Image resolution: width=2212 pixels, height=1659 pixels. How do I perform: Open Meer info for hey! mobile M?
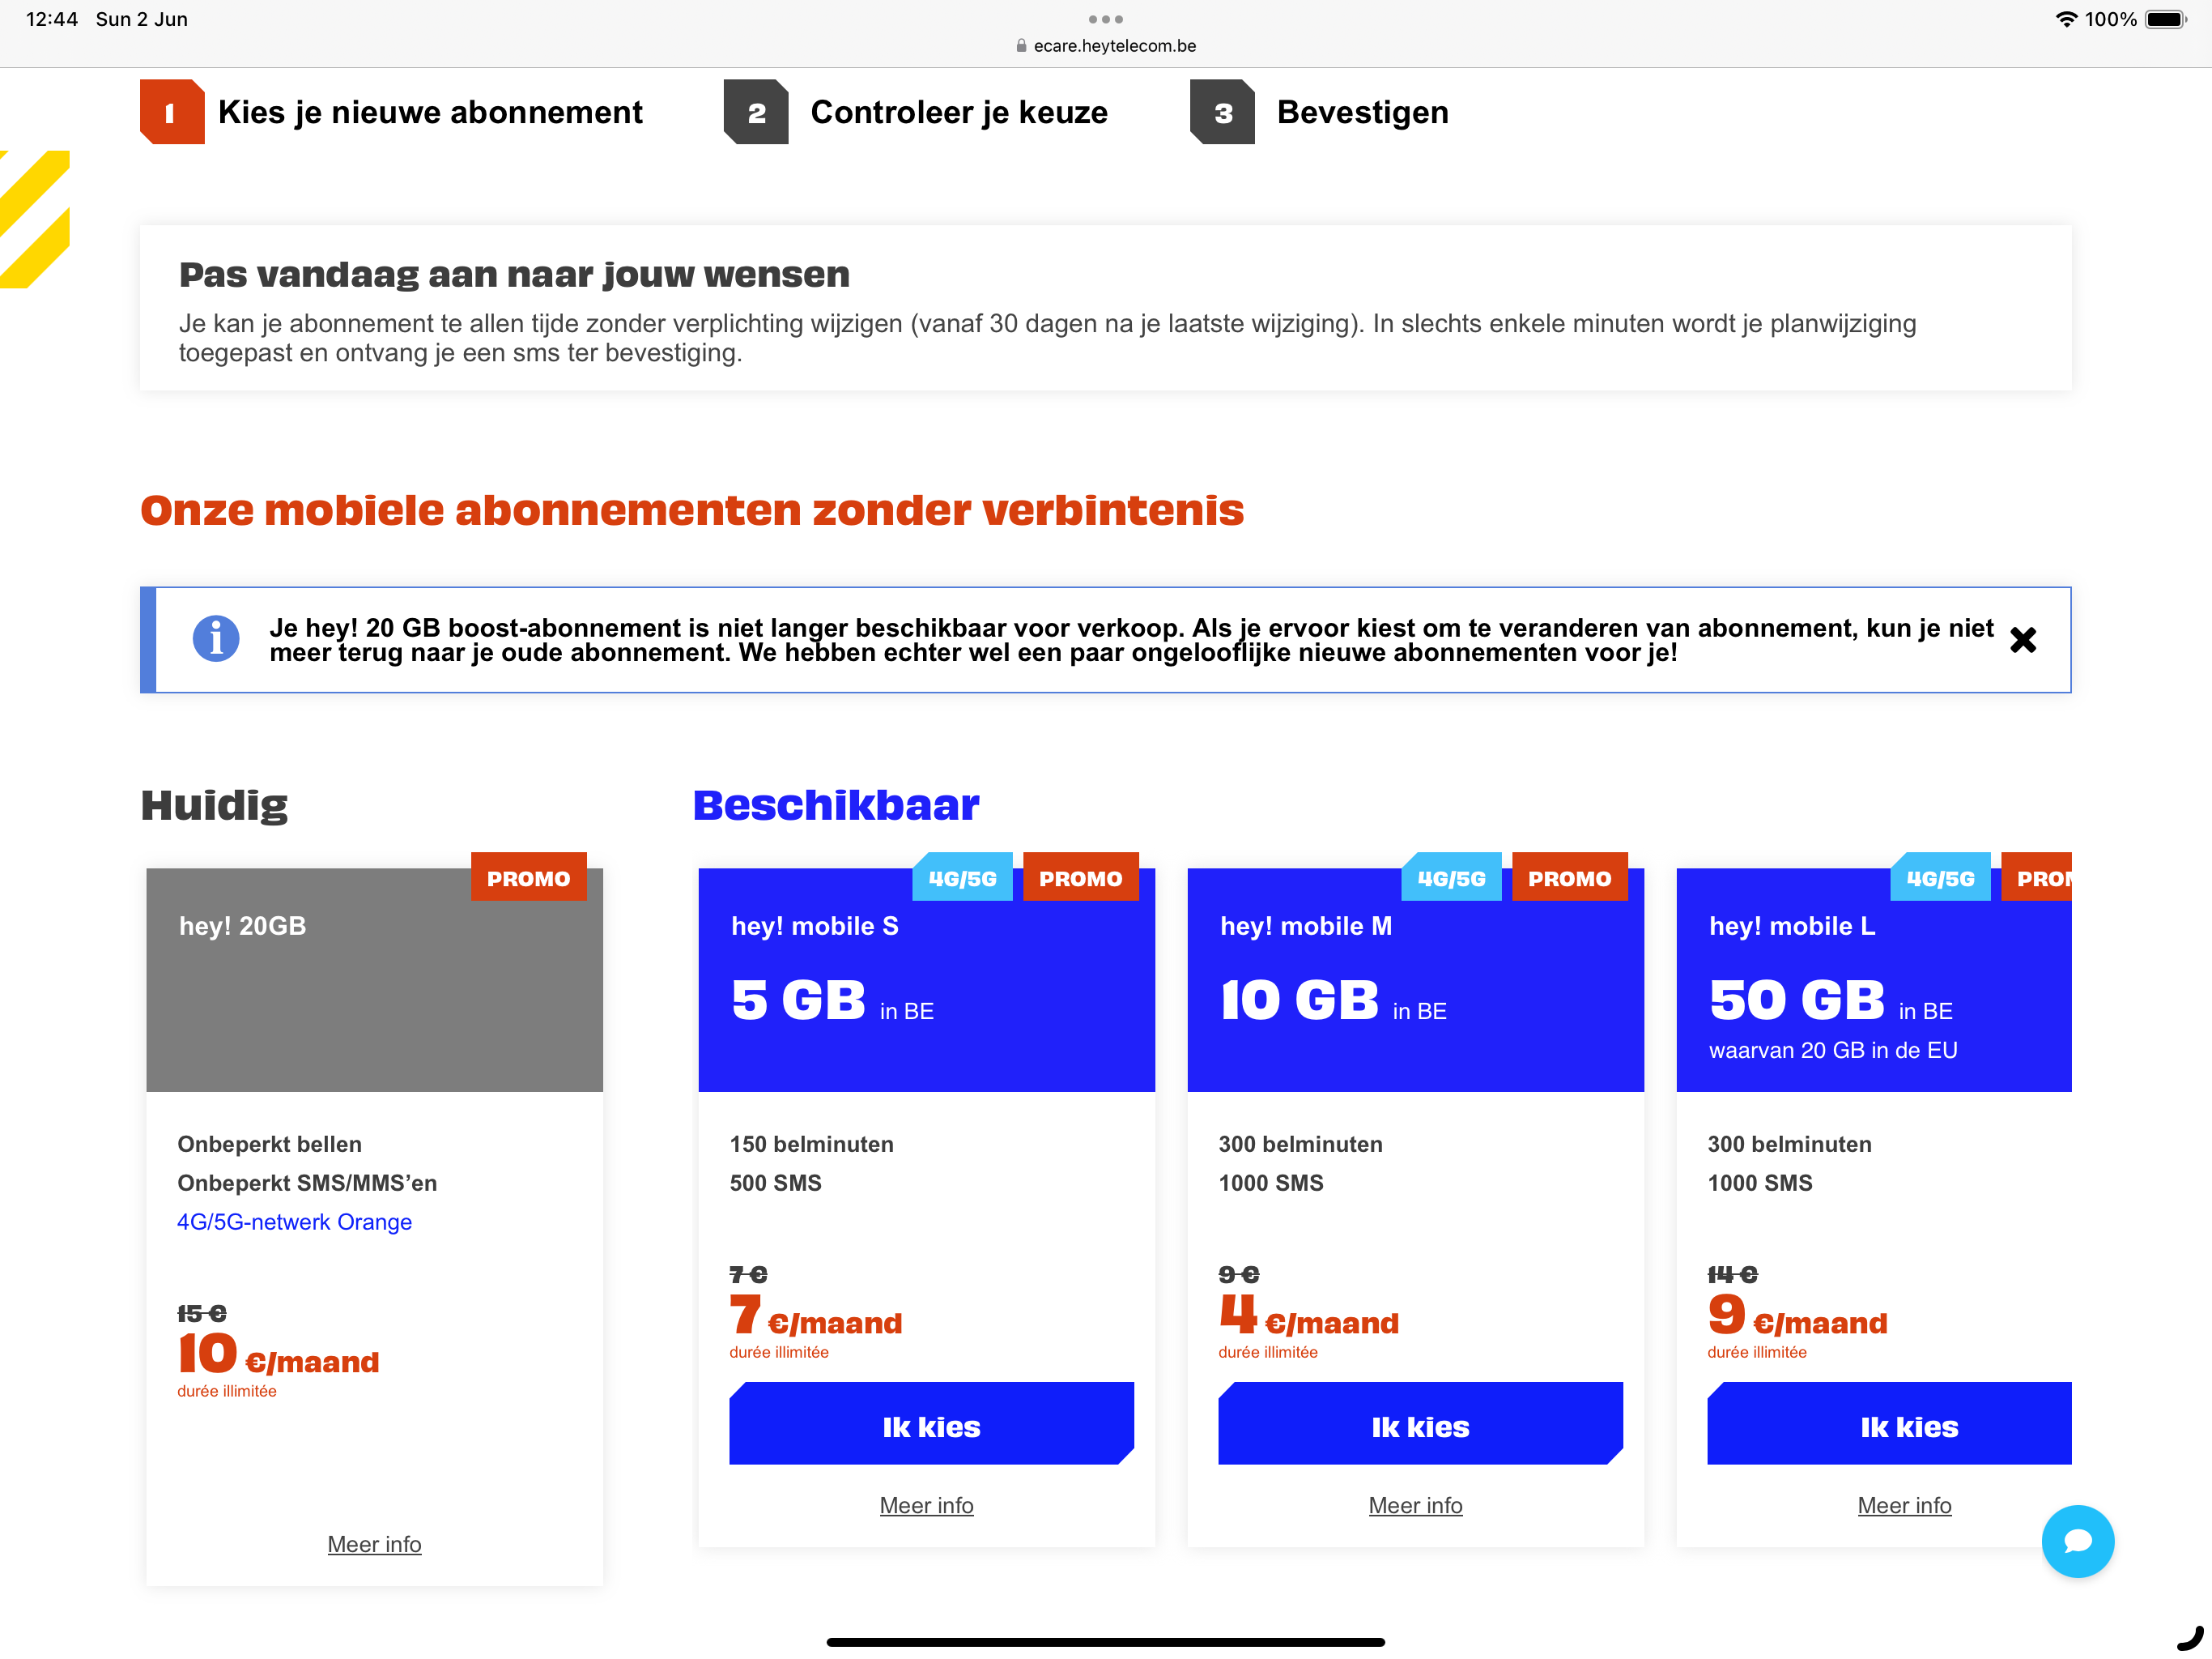coord(1415,1505)
